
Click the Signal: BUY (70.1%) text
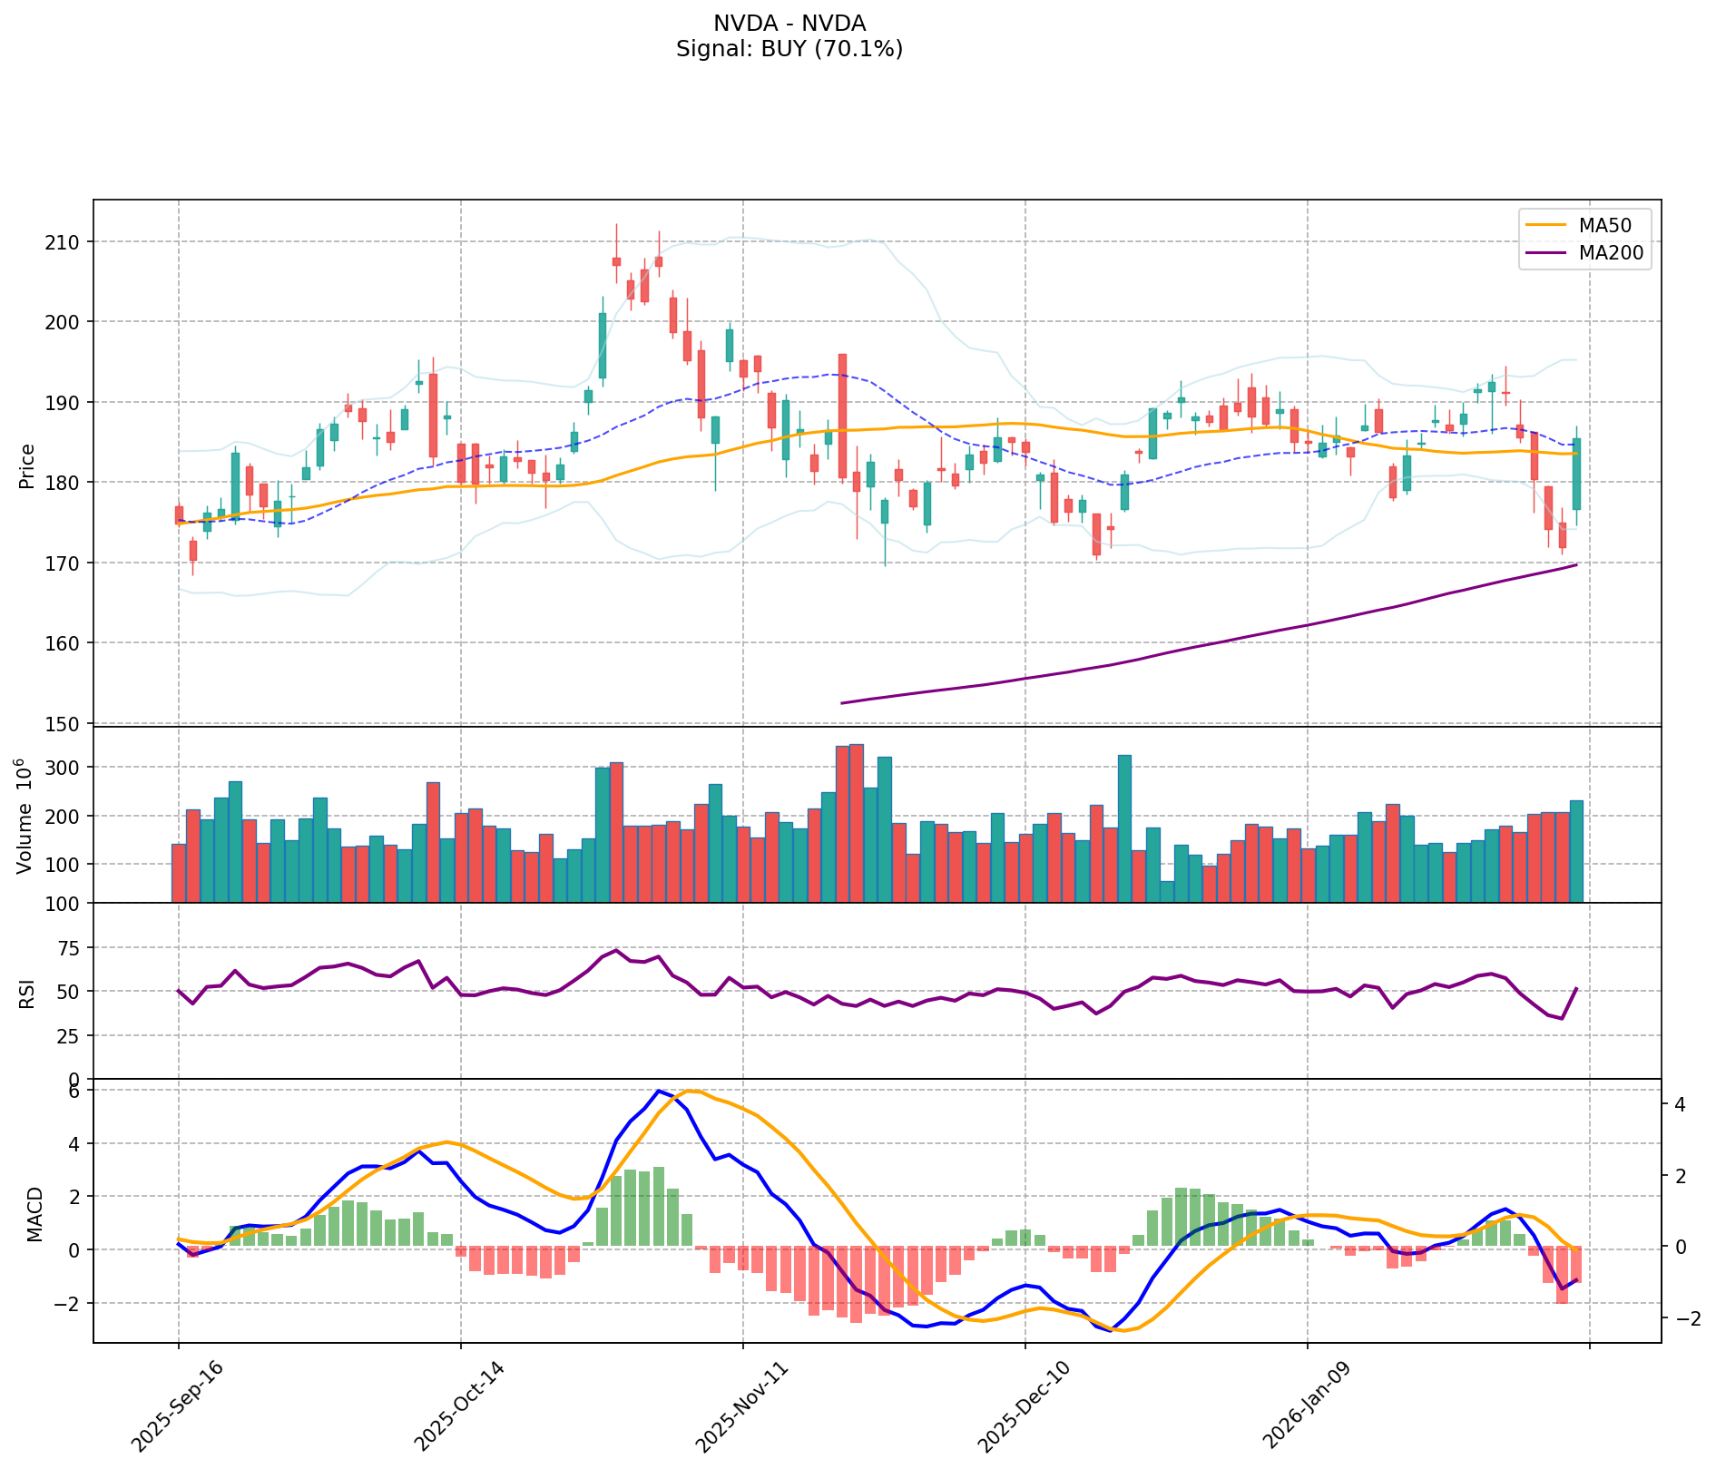[x=789, y=49]
